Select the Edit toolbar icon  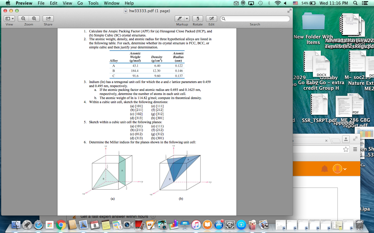[x=211, y=18]
